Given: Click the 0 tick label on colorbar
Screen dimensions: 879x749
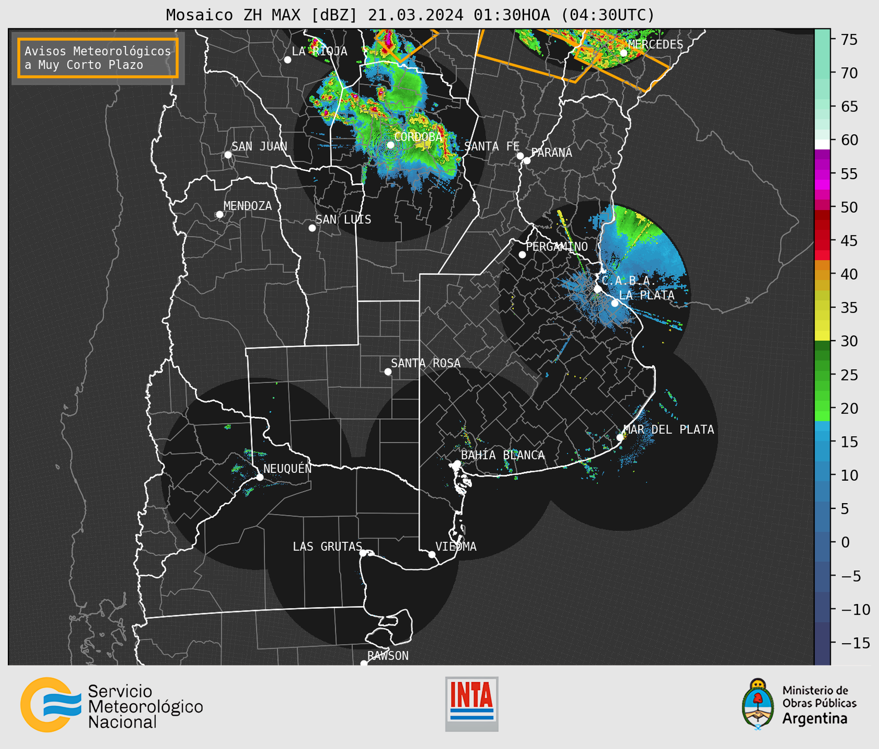Looking at the screenshot, I should (845, 542).
